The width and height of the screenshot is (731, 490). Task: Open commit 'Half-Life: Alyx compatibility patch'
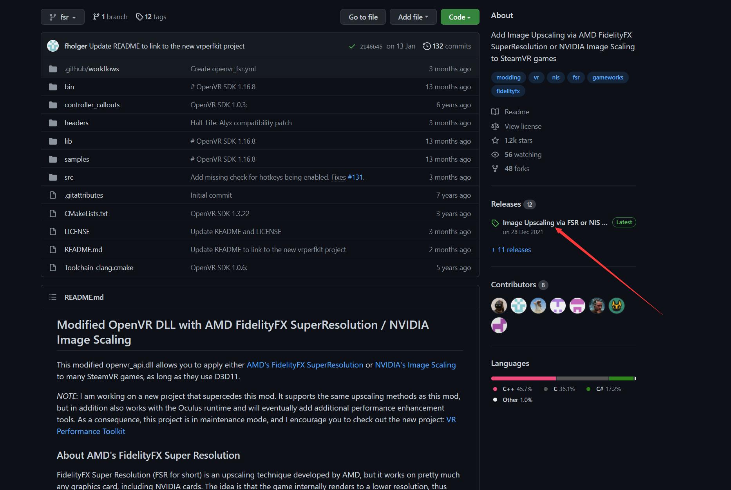click(x=241, y=123)
